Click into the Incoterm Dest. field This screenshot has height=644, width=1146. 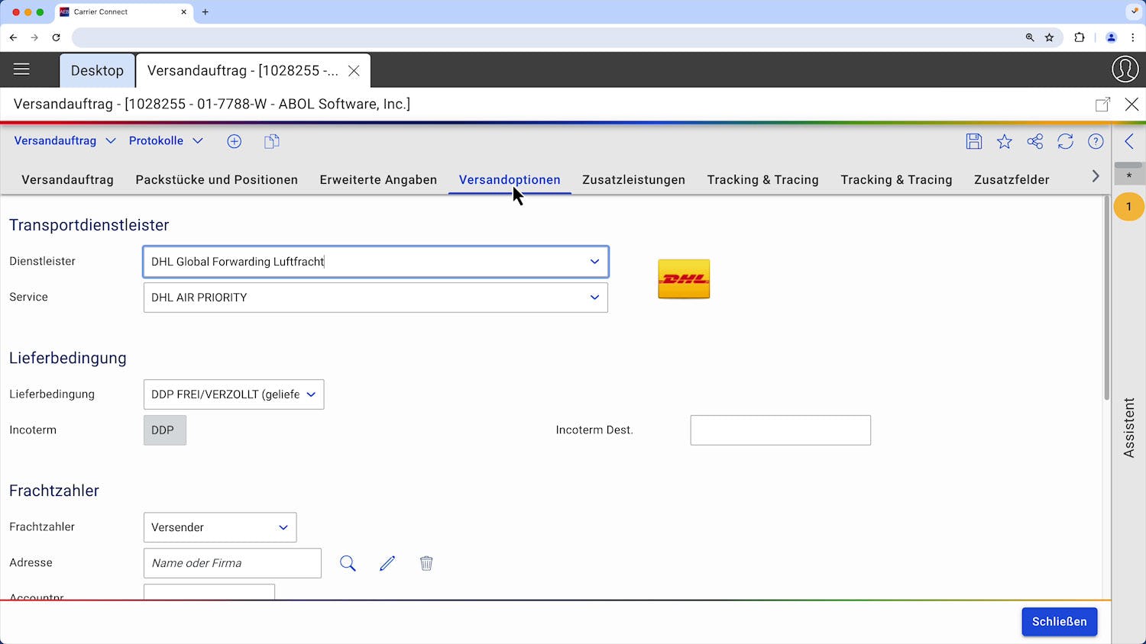pyautogui.click(x=780, y=430)
